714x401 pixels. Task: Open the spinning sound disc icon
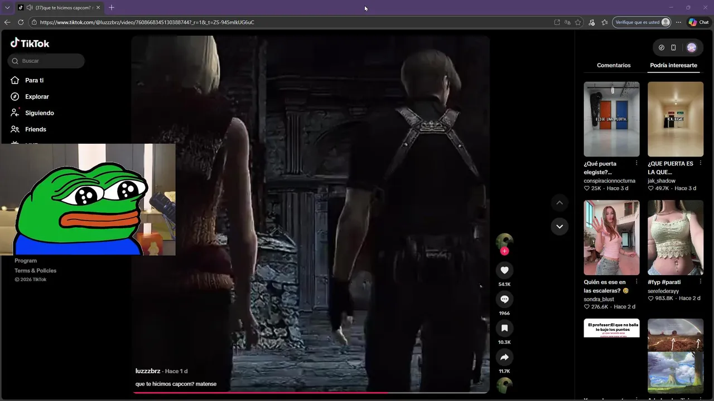tap(504, 385)
